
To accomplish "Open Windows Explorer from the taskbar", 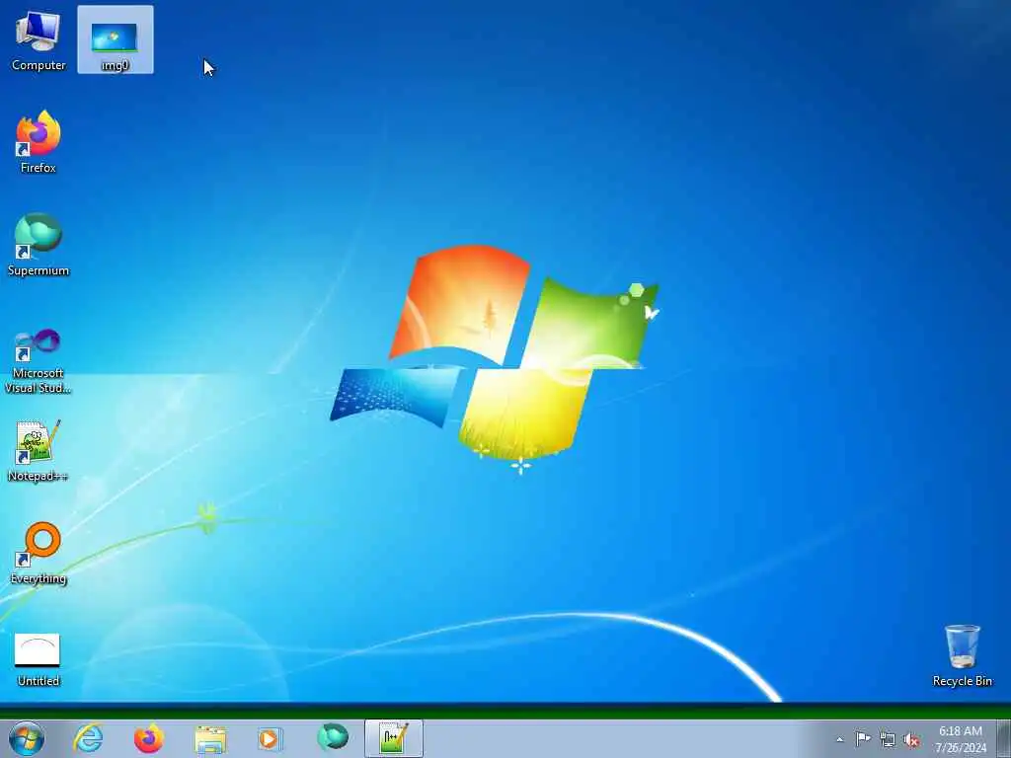I will (x=210, y=738).
